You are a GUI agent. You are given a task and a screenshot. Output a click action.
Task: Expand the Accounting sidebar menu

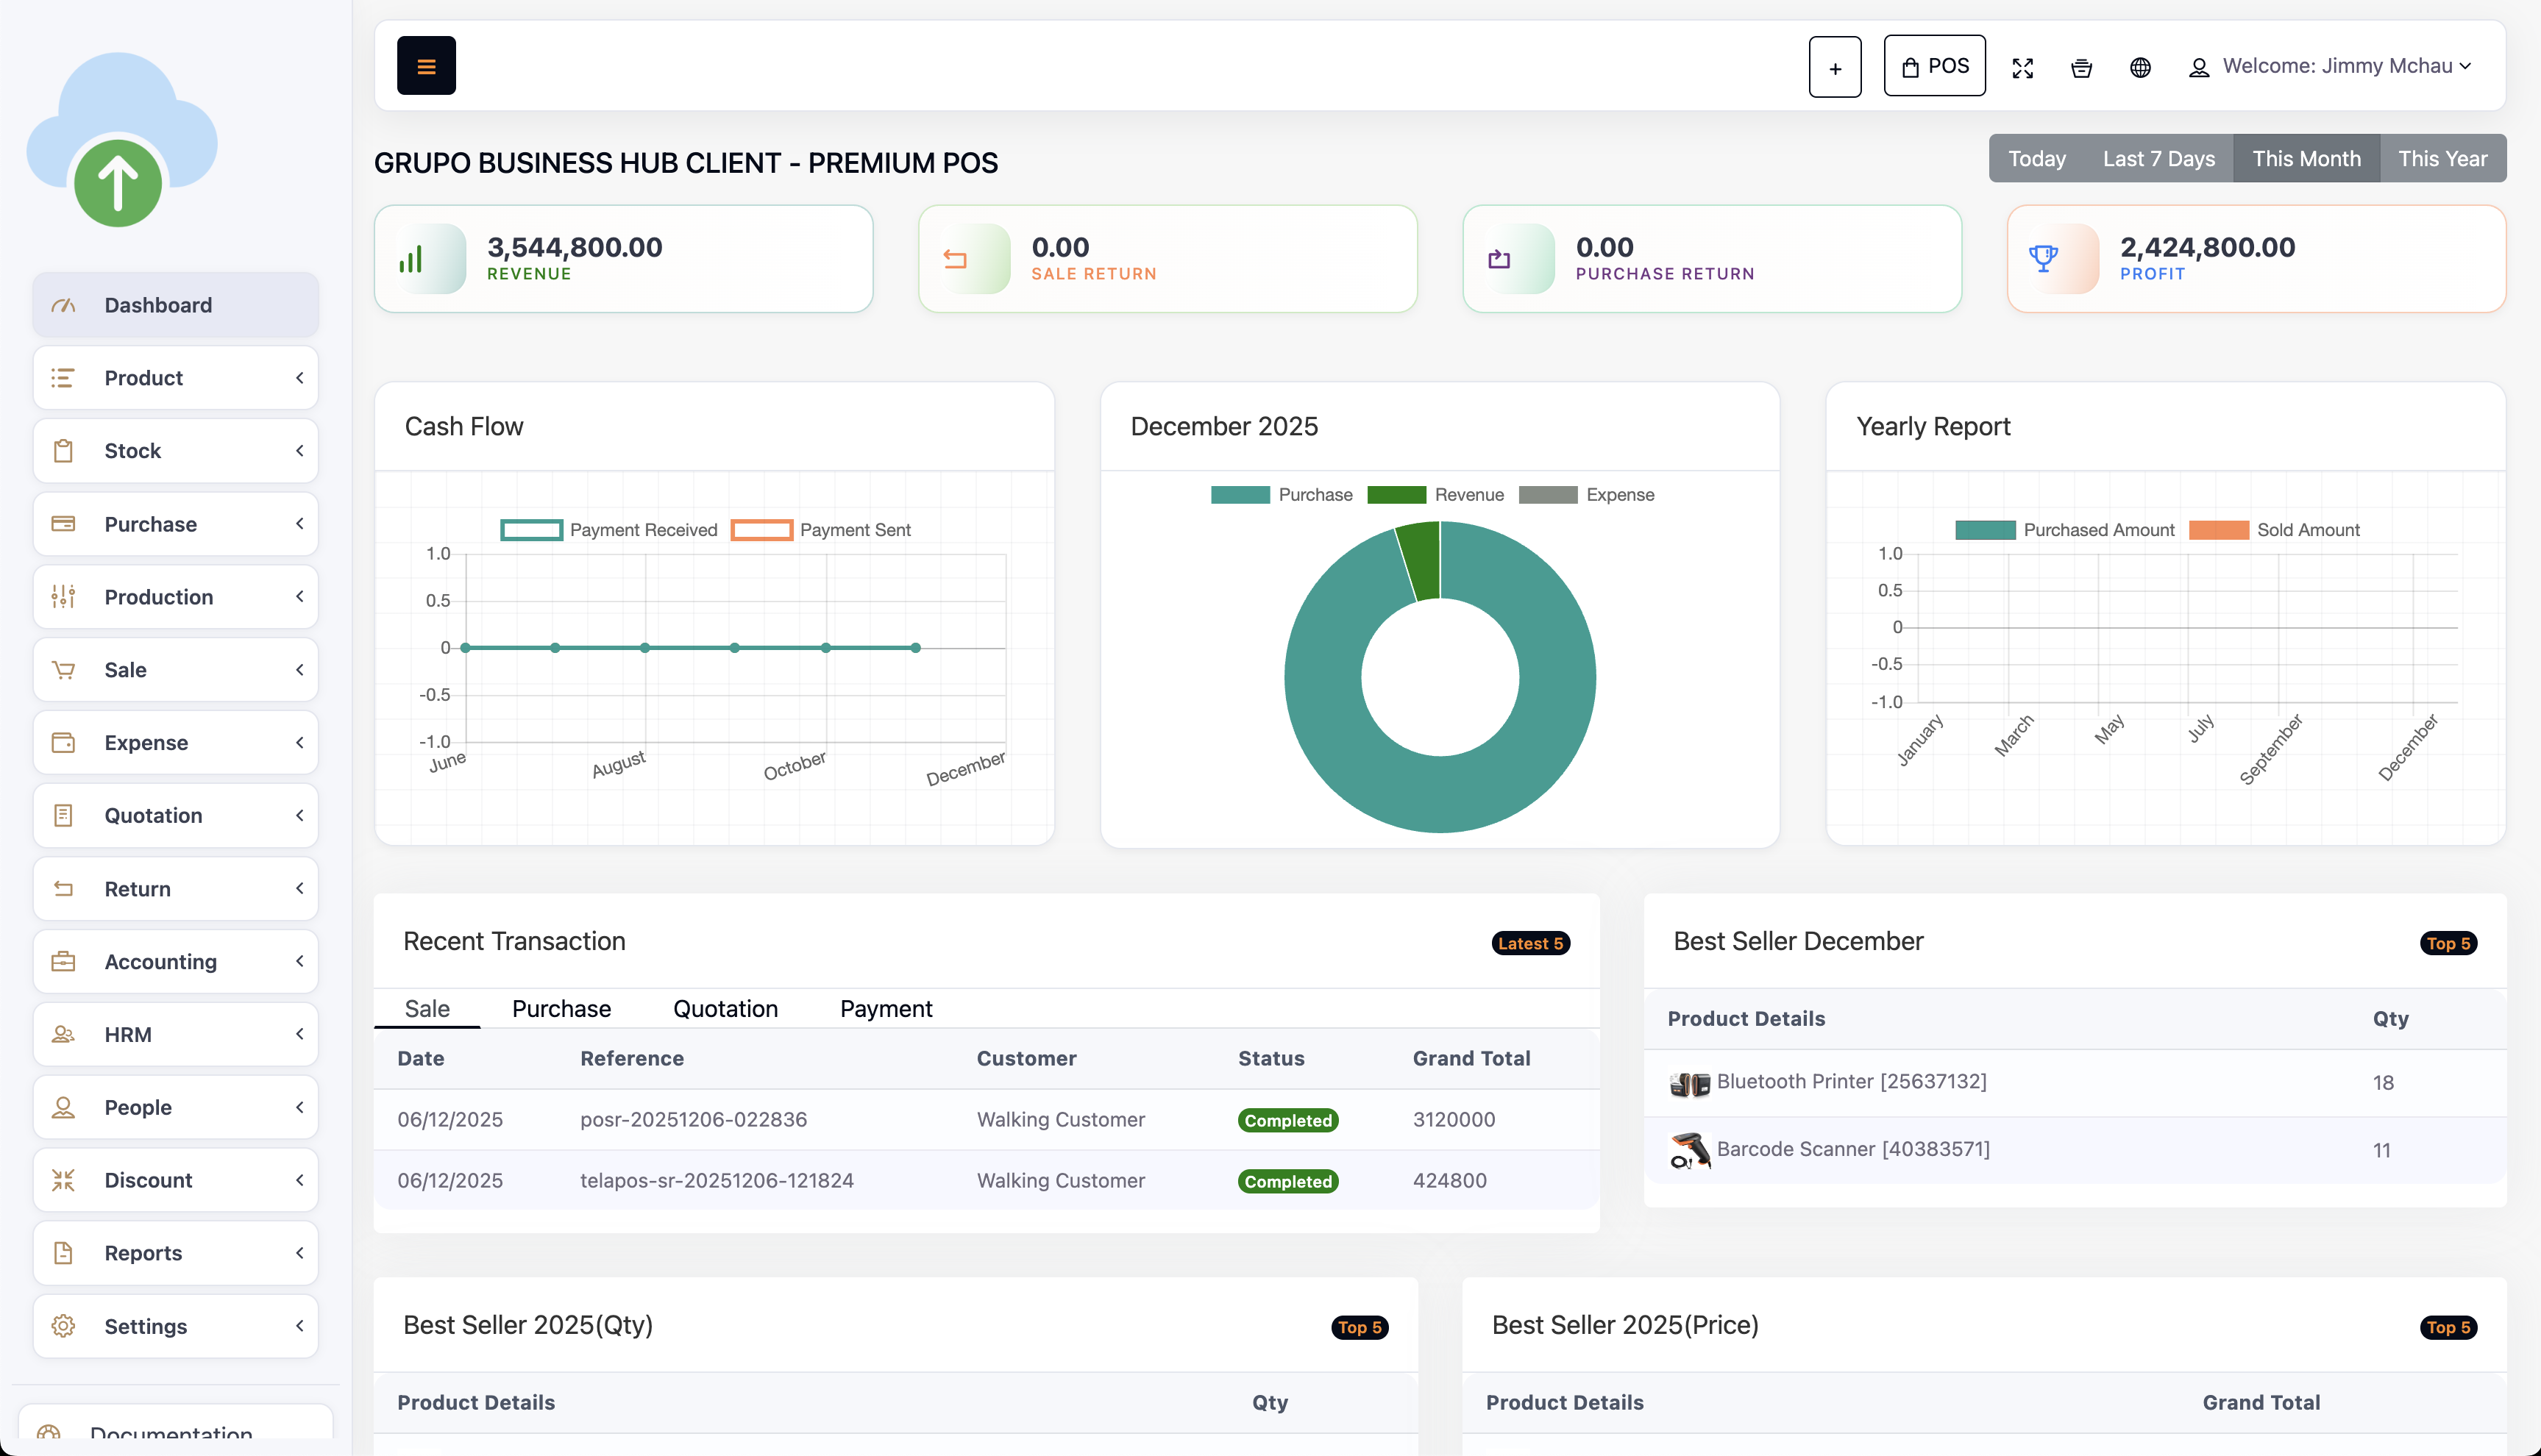tap(176, 961)
